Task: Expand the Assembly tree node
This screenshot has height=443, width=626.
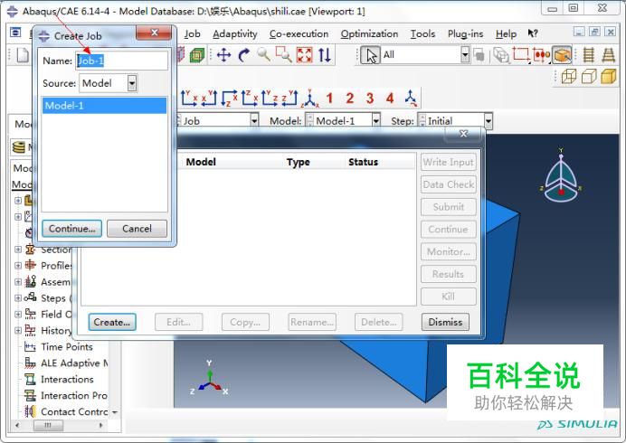Action: 18,282
